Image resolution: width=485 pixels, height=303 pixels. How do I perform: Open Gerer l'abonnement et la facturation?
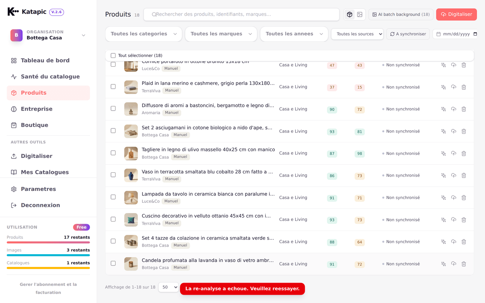(48, 288)
